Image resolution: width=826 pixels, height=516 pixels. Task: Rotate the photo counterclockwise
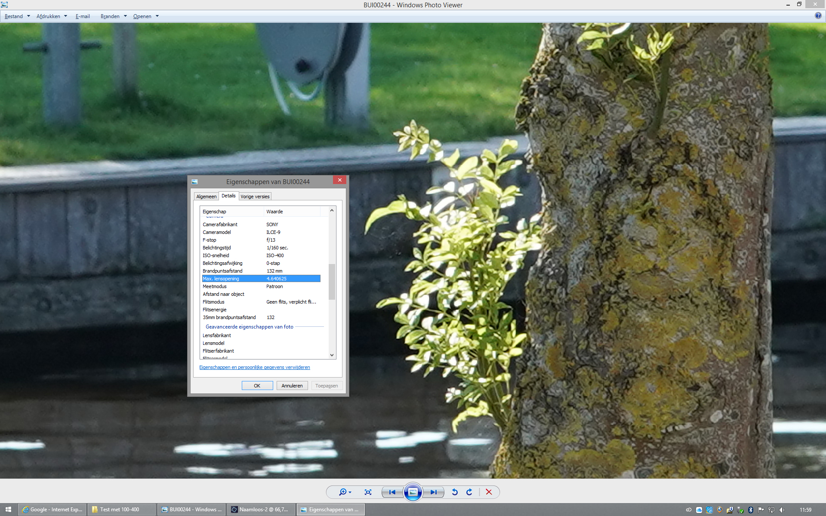click(455, 492)
